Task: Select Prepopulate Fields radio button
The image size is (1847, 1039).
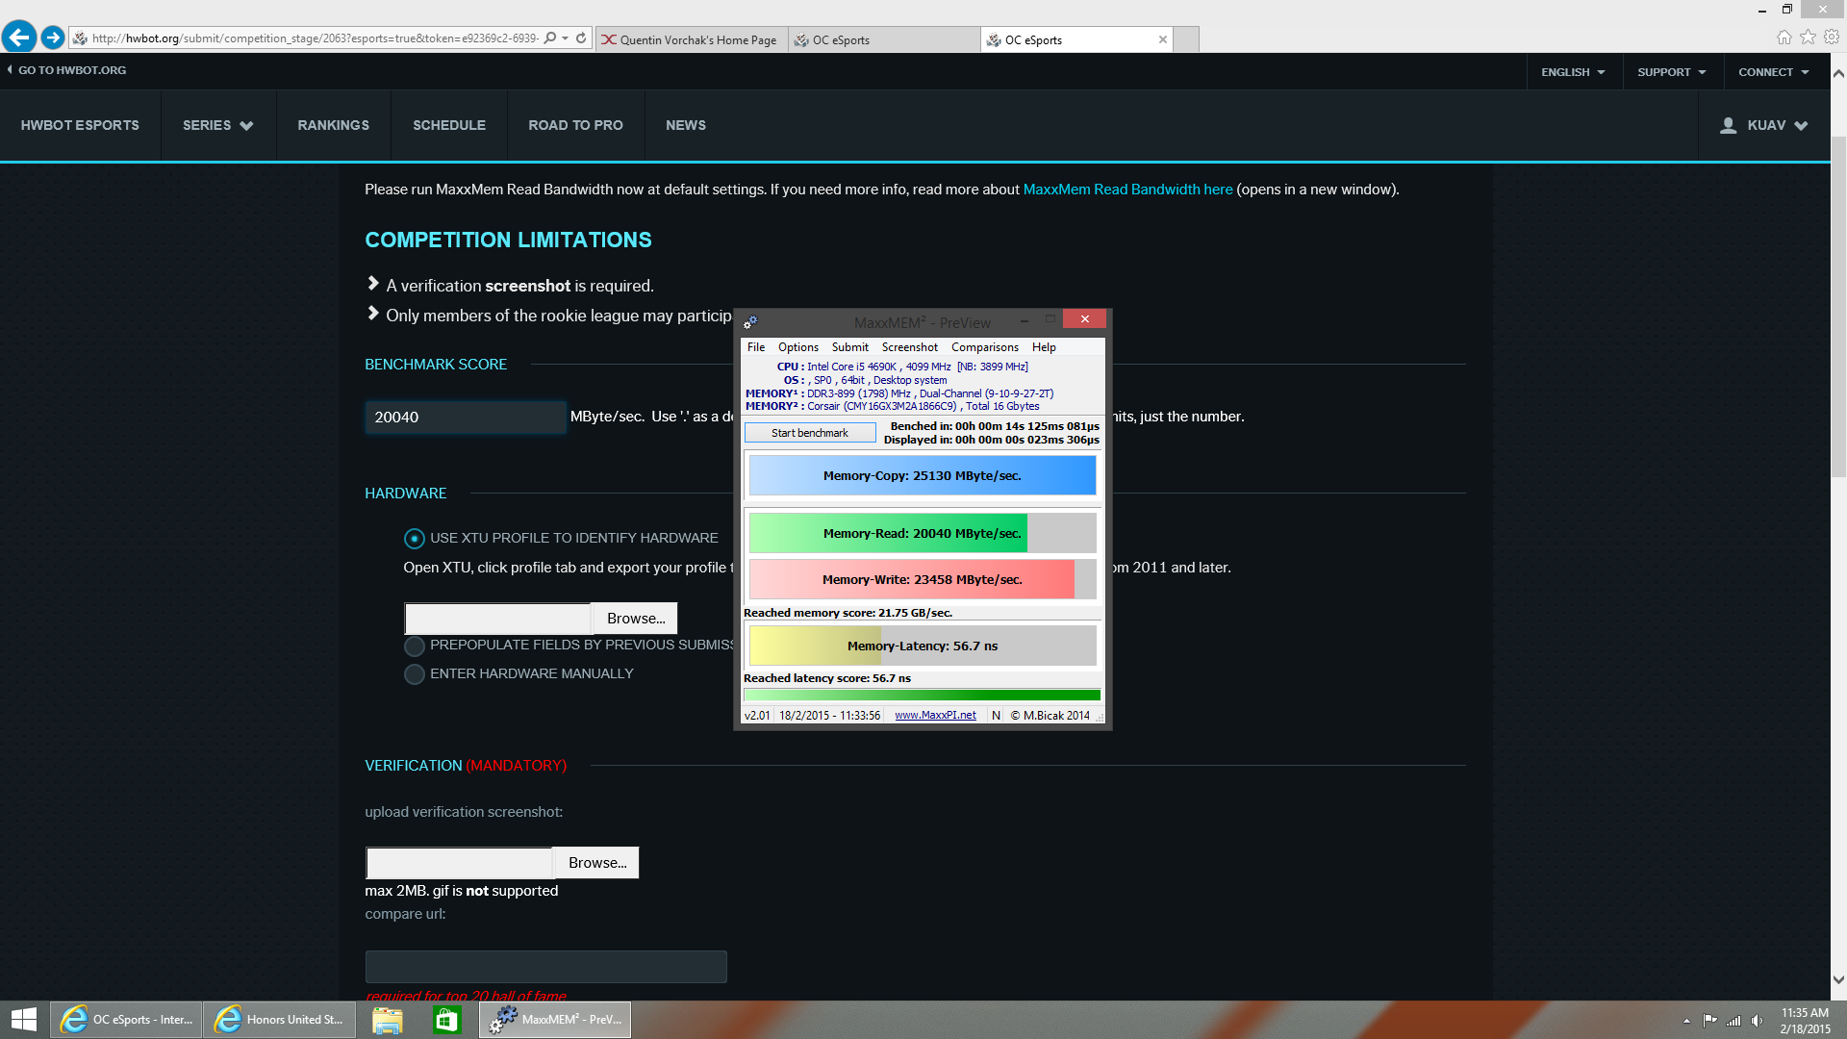Action: point(414,646)
